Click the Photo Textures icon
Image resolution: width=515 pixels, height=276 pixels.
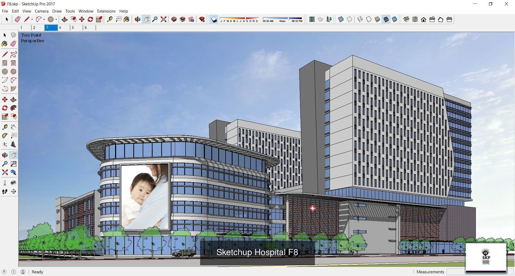tap(329, 19)
